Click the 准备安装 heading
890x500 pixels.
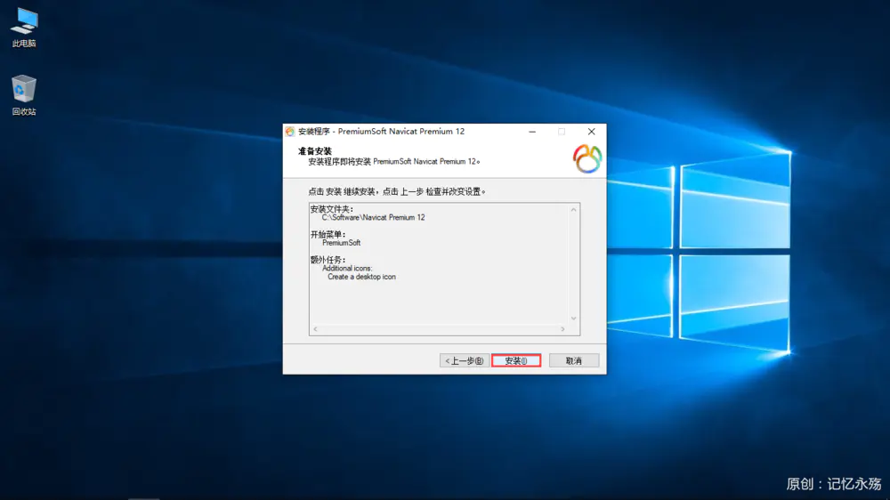coord(315,151)
